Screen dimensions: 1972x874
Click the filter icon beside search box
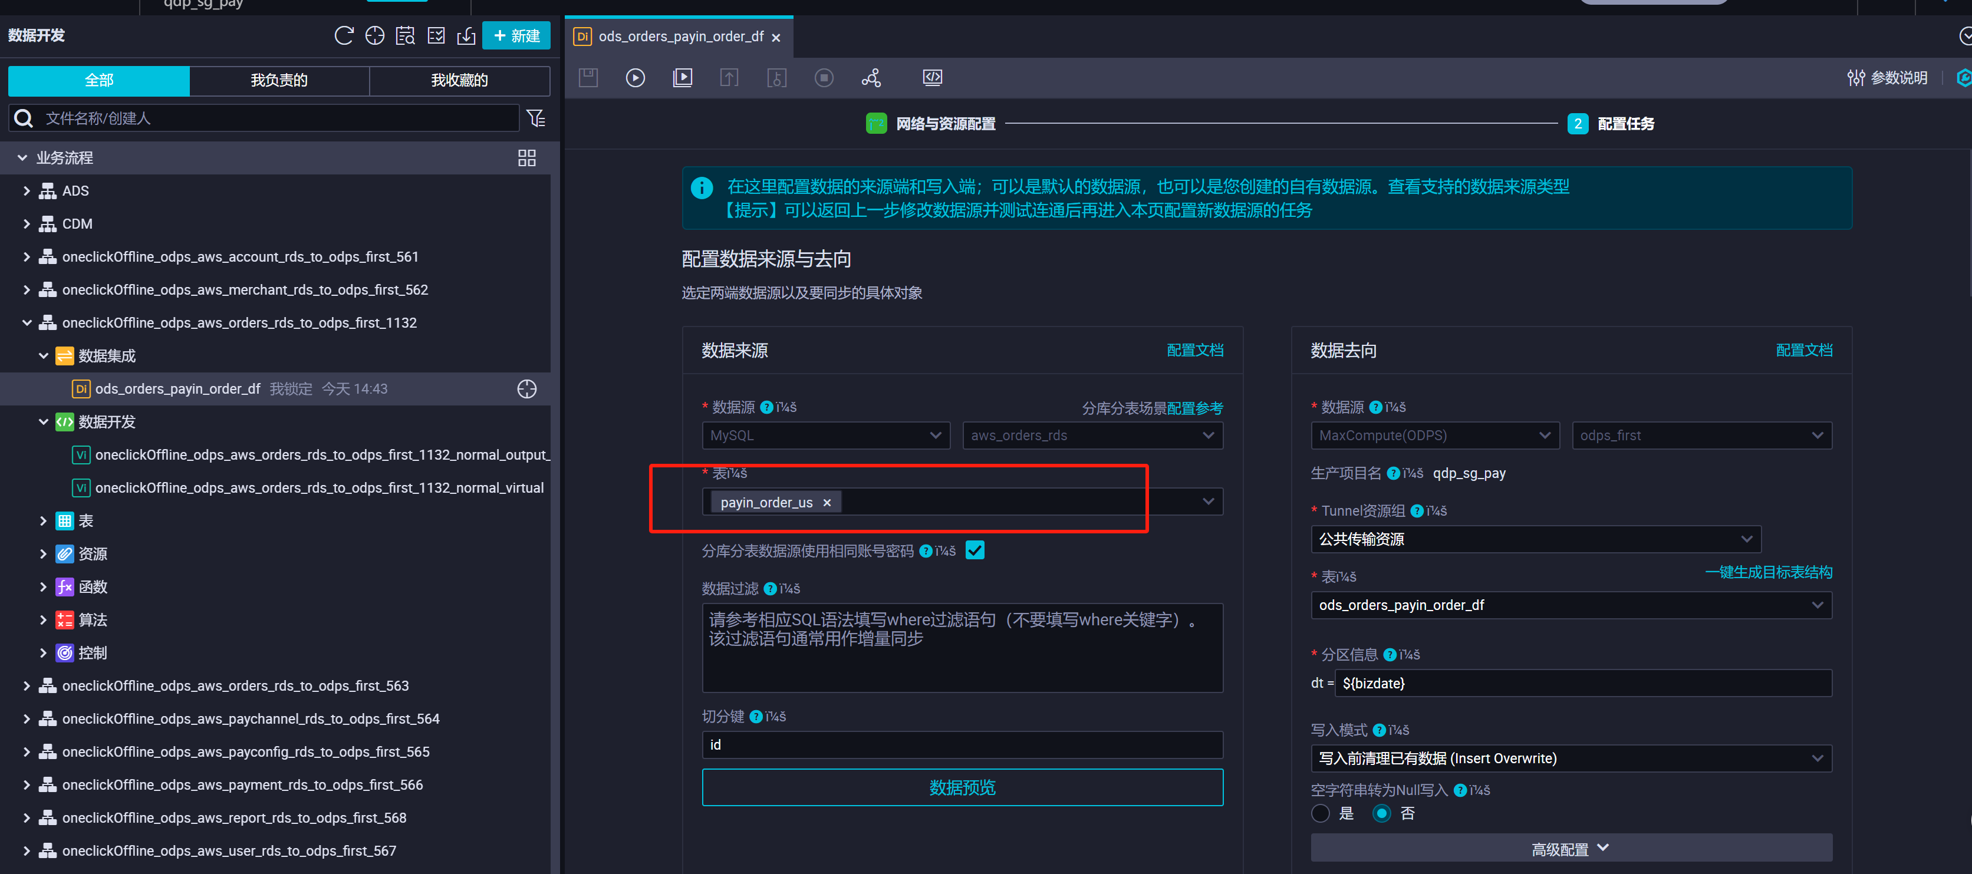point(536,118)
